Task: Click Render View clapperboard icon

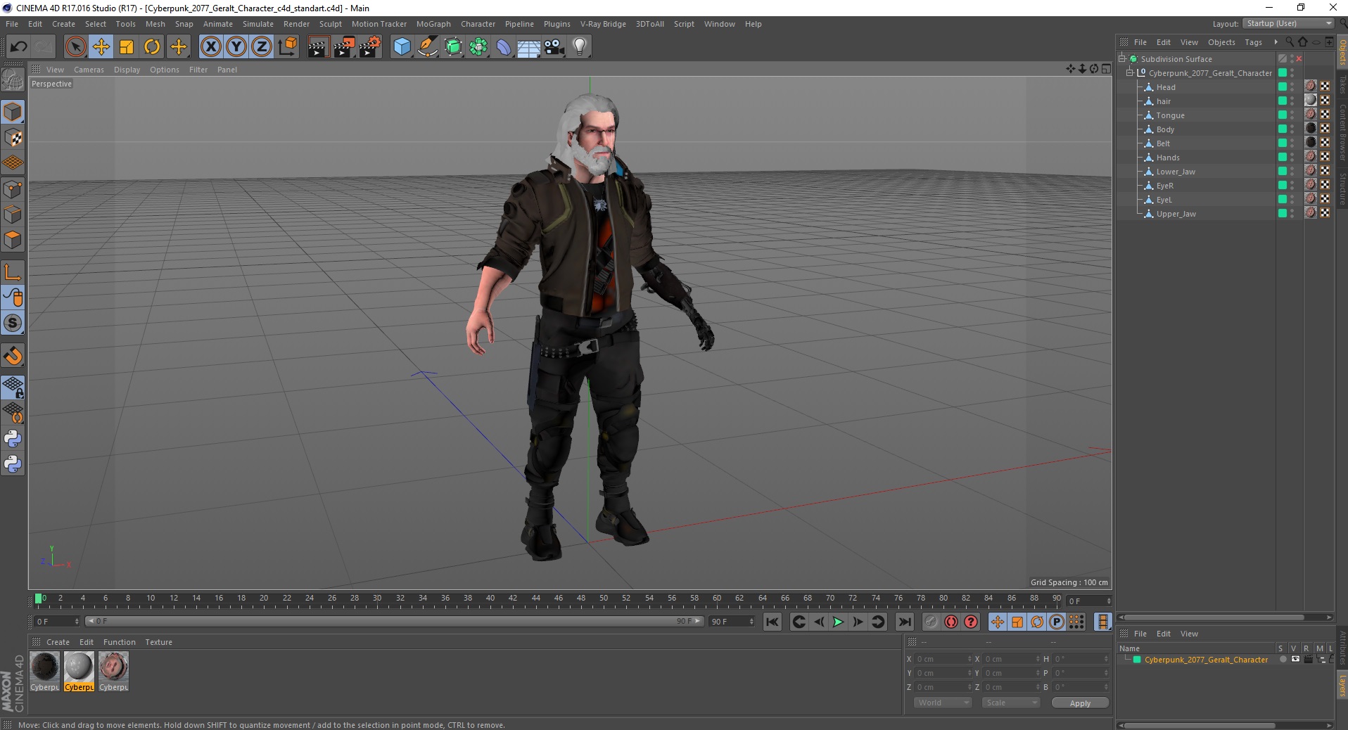Action: pyautogui.click(x=318, y=47)
